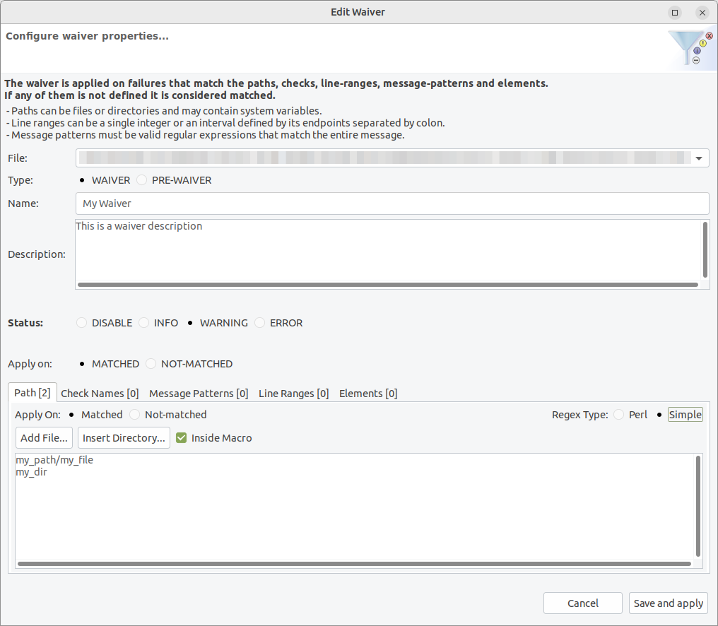The height and width of the screenshot is (626, 718).
Task: Choose NOT-MATCHED under Apply on
Action: pyautogui.click(x=151, y=363)
